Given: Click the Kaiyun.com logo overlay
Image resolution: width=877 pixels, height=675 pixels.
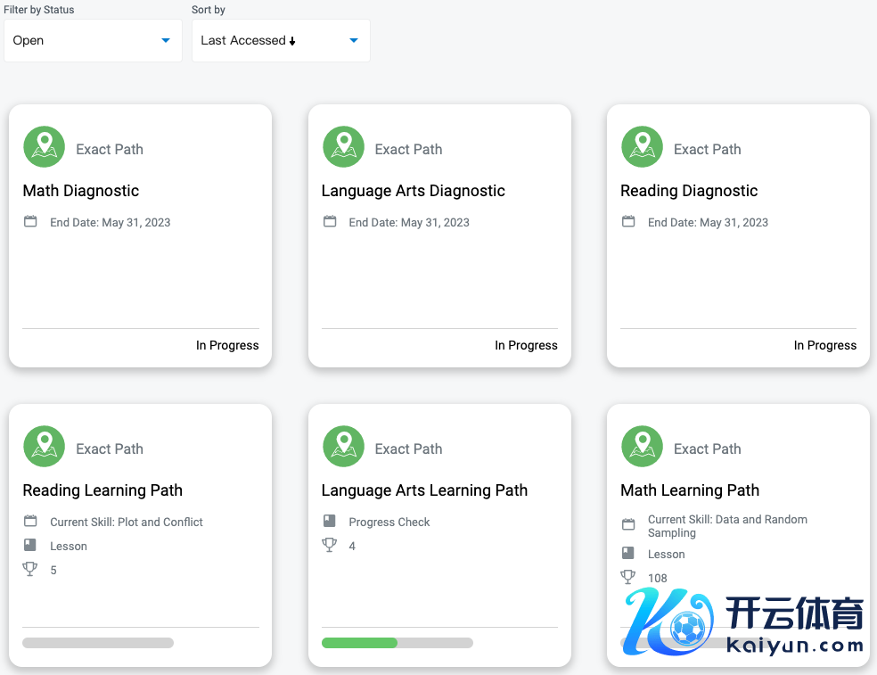Looking at the screenshot, I should (744, 622).
